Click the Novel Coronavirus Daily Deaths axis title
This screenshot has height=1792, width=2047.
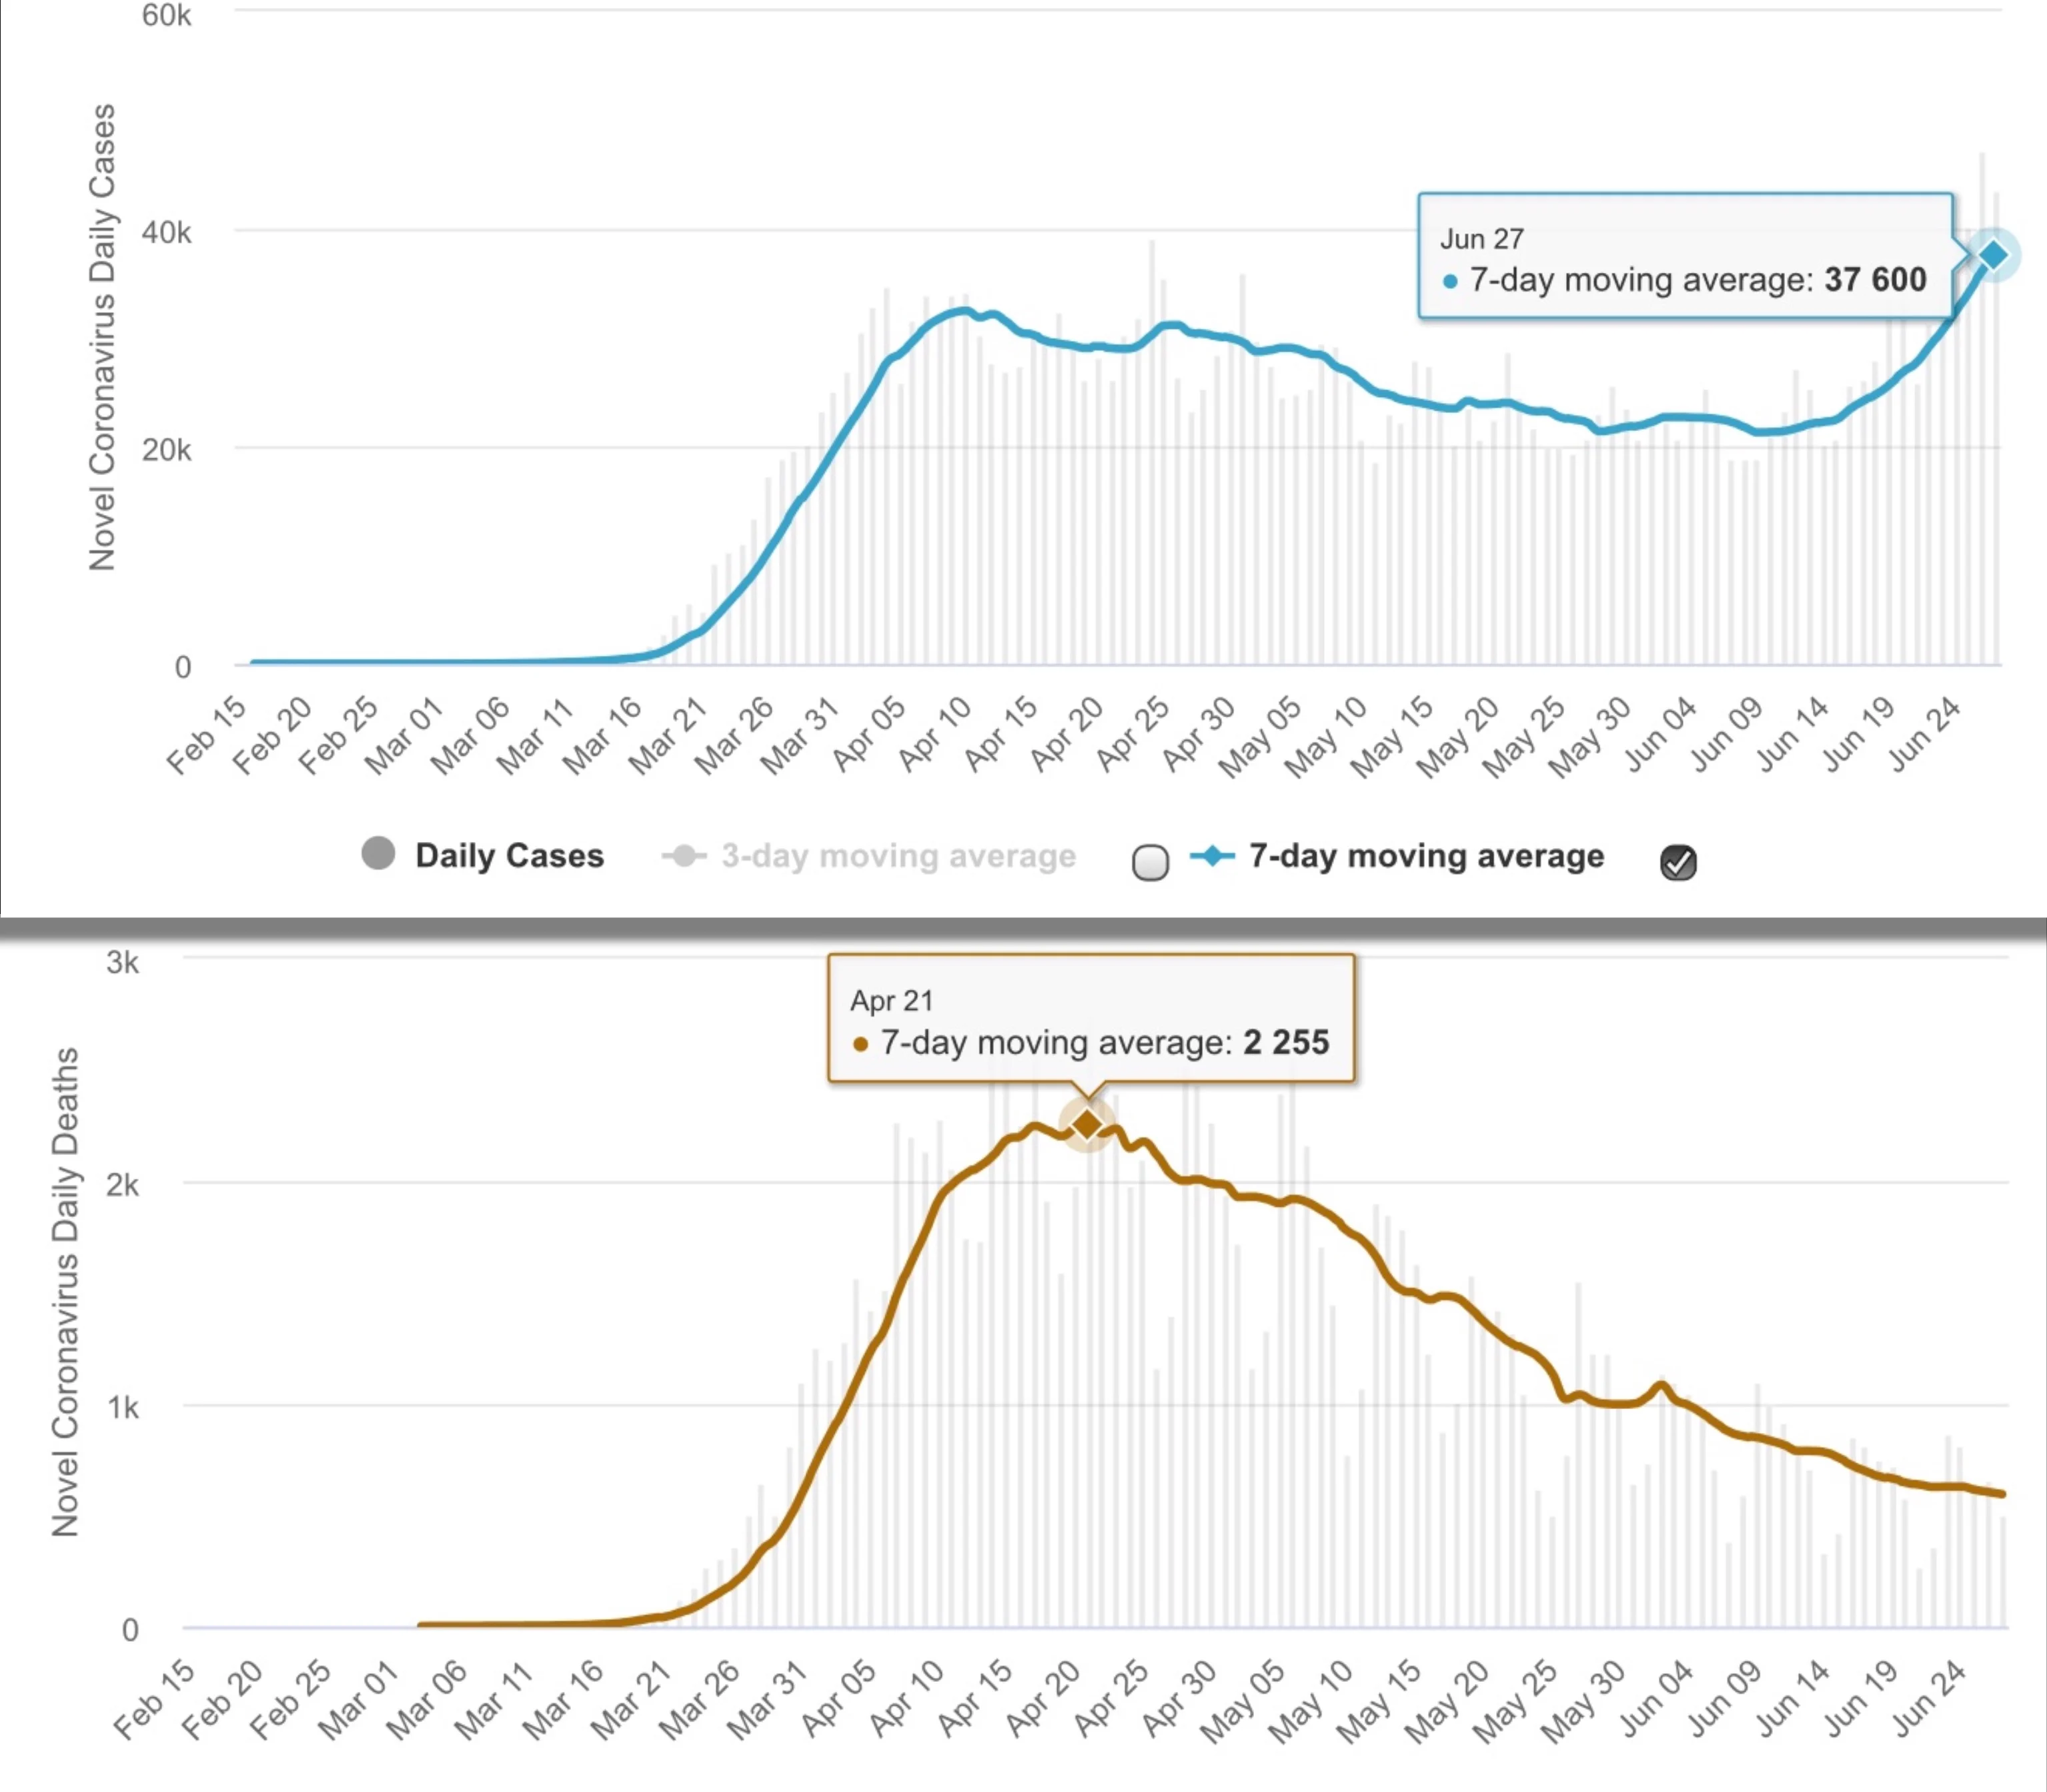pos(65,1291)
